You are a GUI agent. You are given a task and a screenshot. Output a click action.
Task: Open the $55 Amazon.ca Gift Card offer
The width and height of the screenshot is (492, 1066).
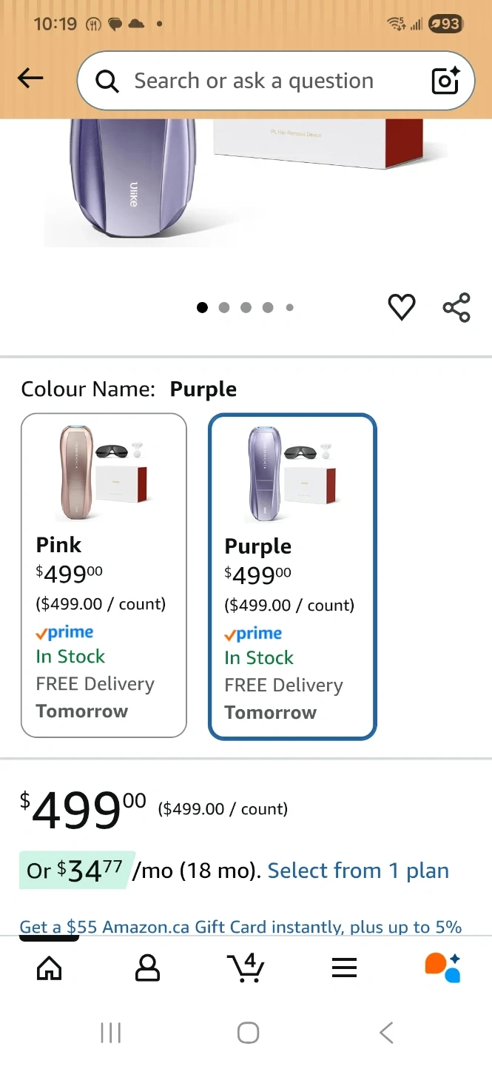pos(240,927)
